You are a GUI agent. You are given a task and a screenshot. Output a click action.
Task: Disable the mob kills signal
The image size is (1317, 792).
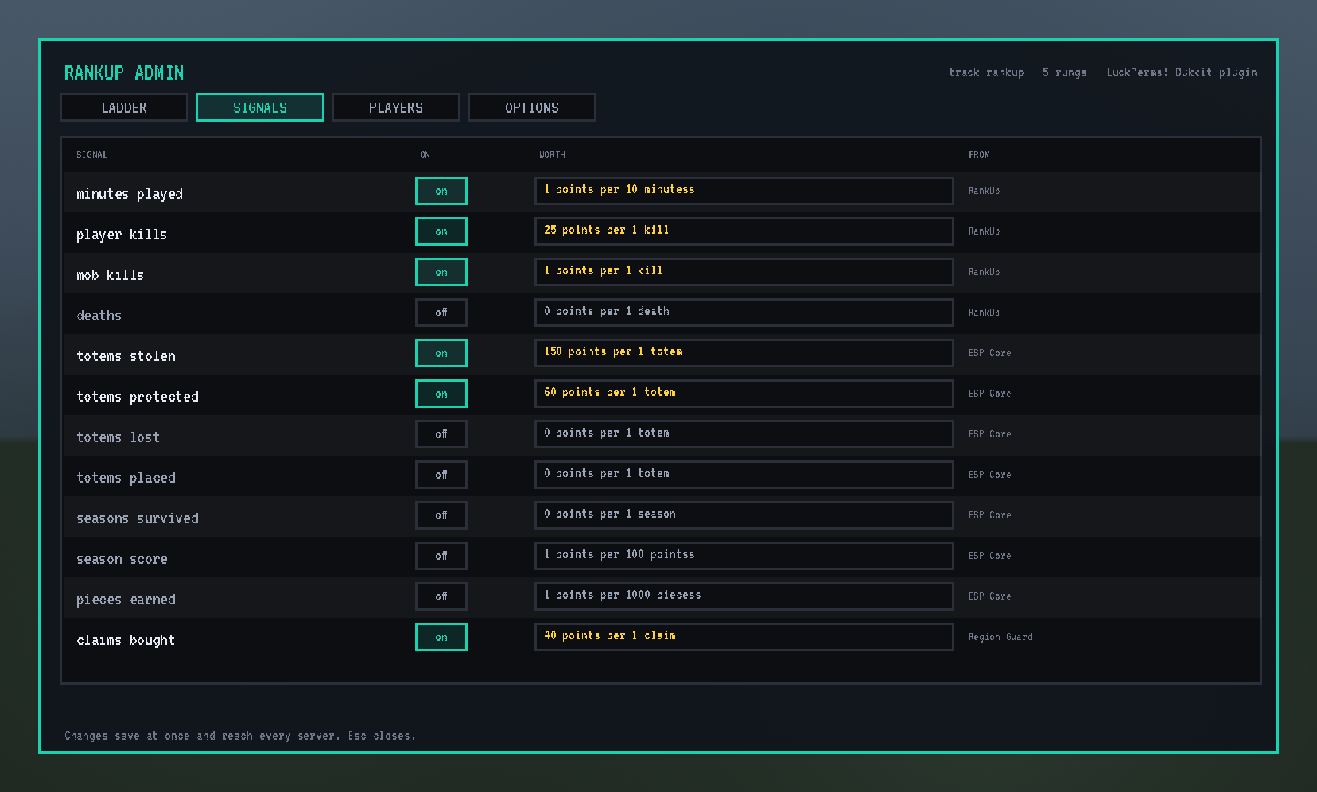click(441, 272)
